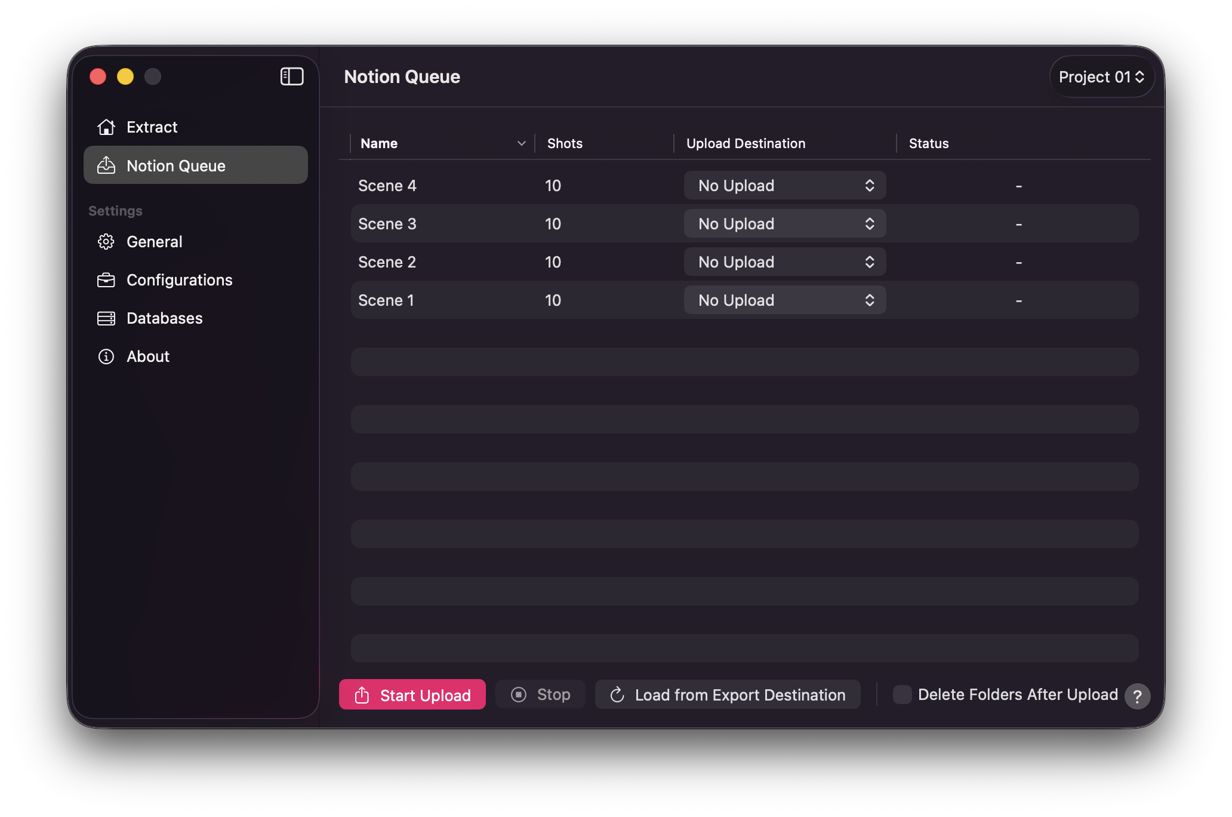Click the Stop button label
Screen dimensions: 1232x817
(x=554, y=695)
